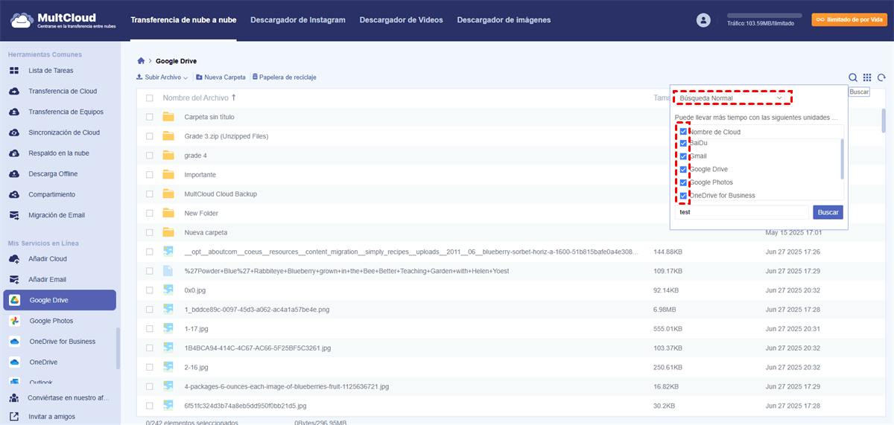Uncheck BaiDu in the search panel
Image resolution: width=894 pixels, height=425 pixels.
[x=683, y=144]
